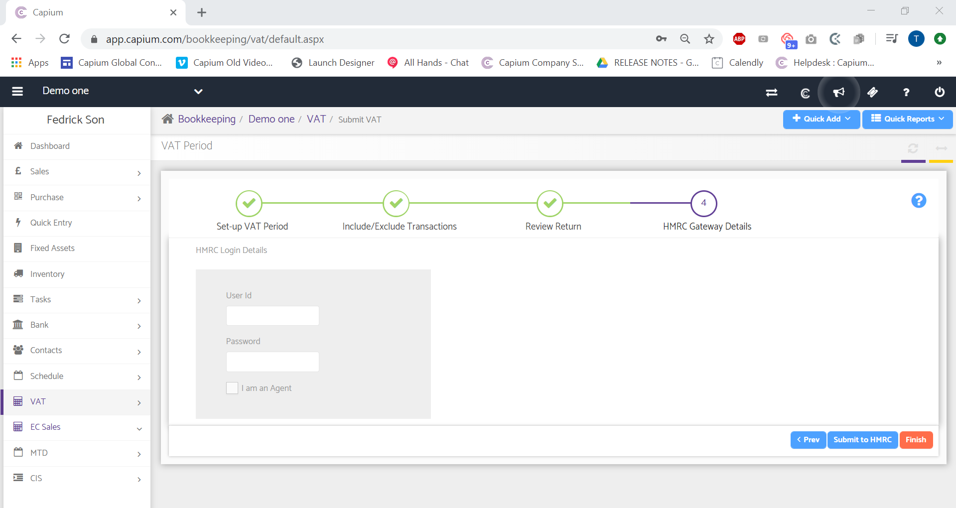The image size is (956, 508).
Task: Select the Bank menu item
Action: pos(77,325)
